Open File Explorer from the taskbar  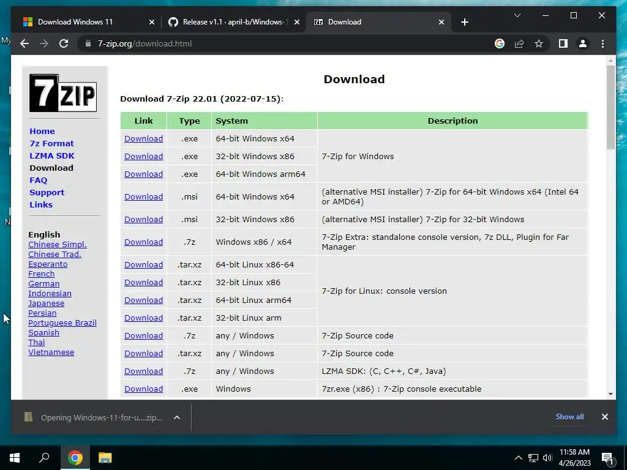coord(105,458)
